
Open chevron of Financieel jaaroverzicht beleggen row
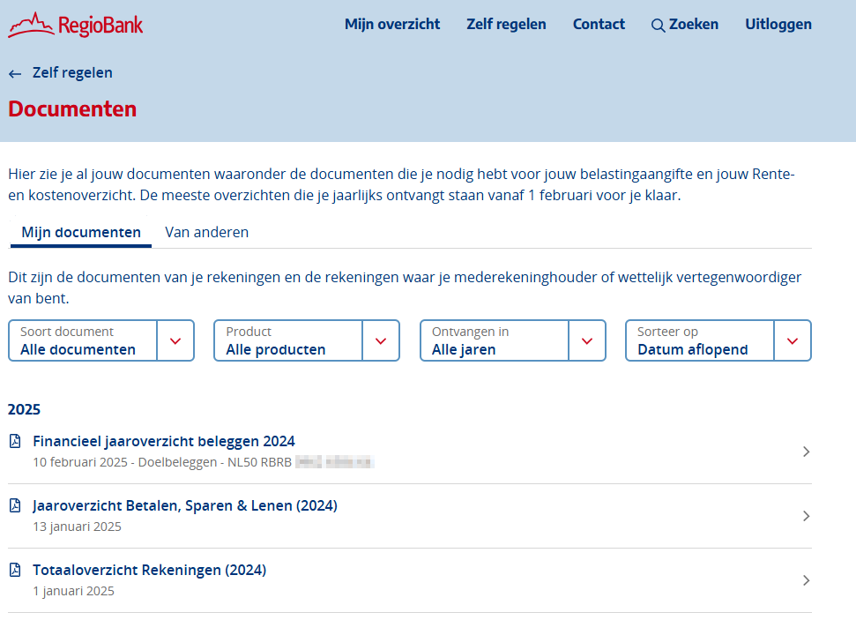(x=806, y=452)
